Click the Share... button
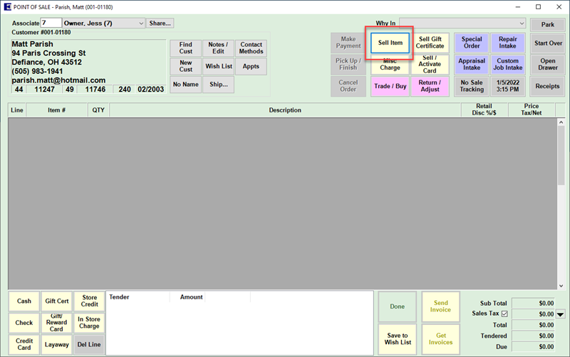570x357 pixels. (x=160, y=23)
